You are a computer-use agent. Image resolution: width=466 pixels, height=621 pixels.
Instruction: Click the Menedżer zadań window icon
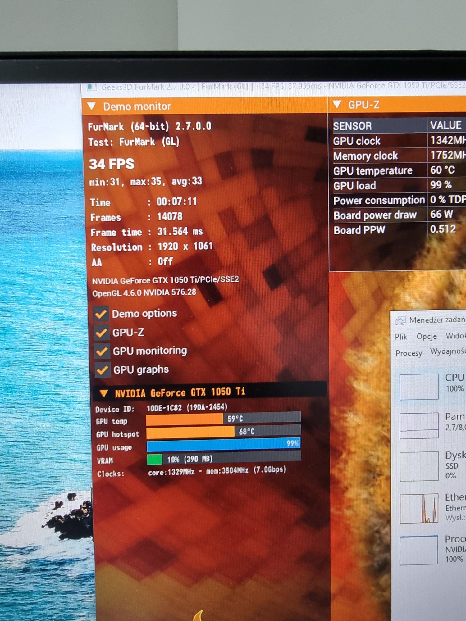(401, 320)
